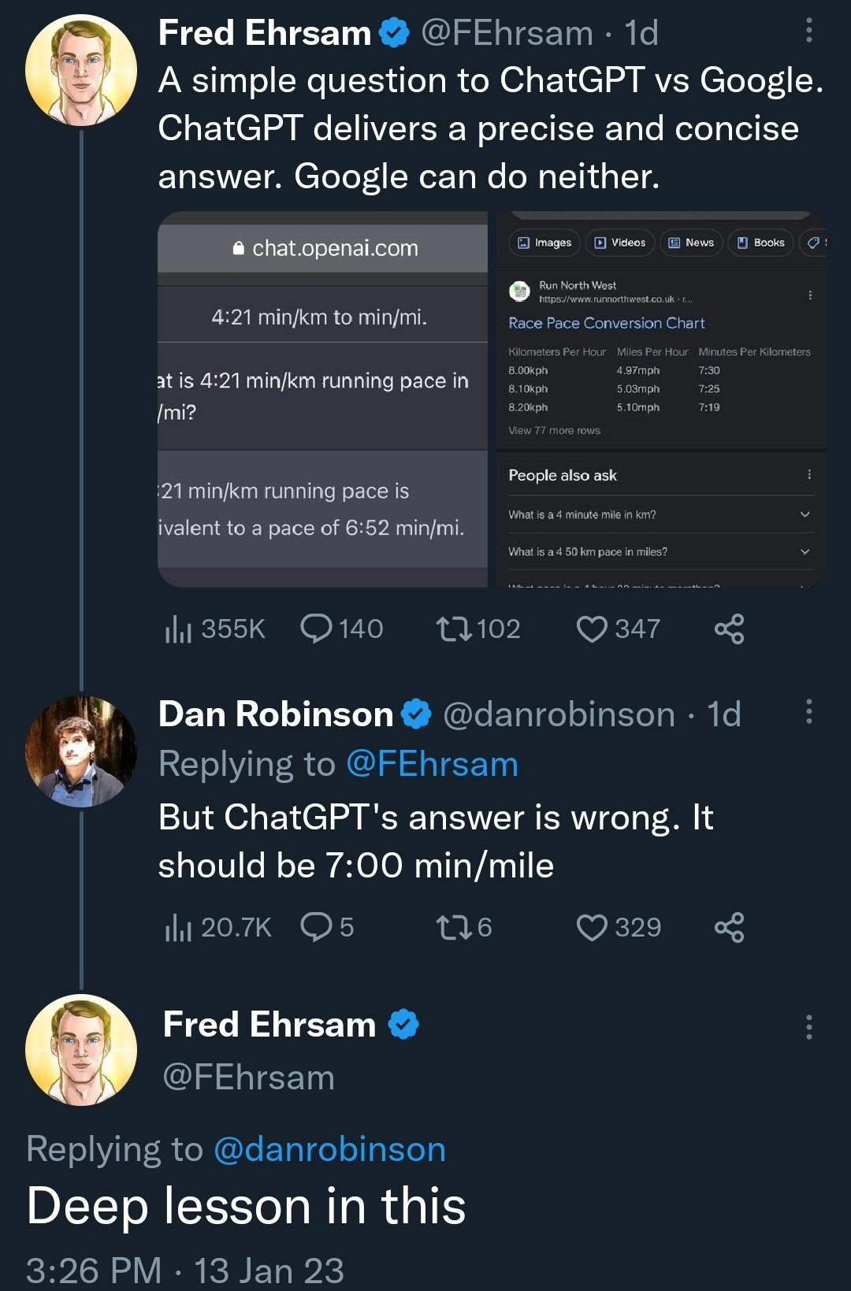The width and height of the screenshot is (851, 1291).
Task: Reply to Fred Ehrsam's original tweet
Action: 317,629
